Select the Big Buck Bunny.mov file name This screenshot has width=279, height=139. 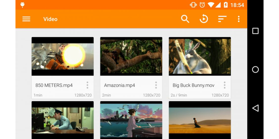click(194, 85)
